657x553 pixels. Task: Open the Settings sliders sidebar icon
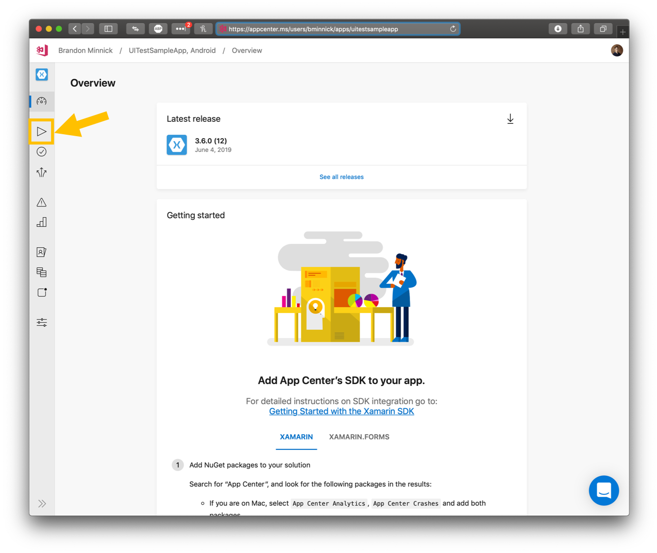42,322
